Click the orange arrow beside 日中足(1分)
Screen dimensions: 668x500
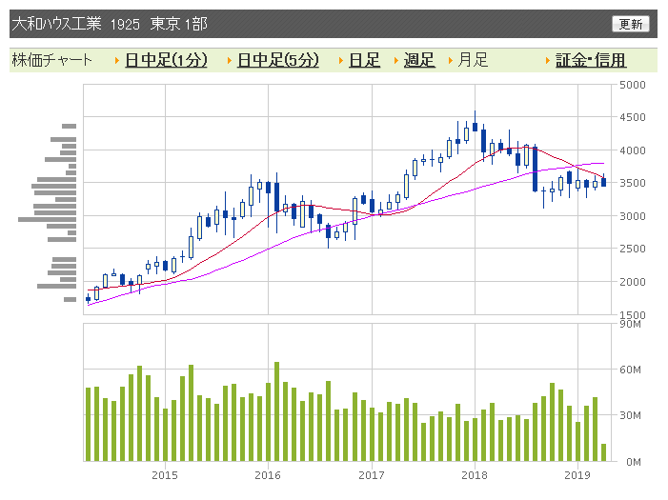pos(116,61)
